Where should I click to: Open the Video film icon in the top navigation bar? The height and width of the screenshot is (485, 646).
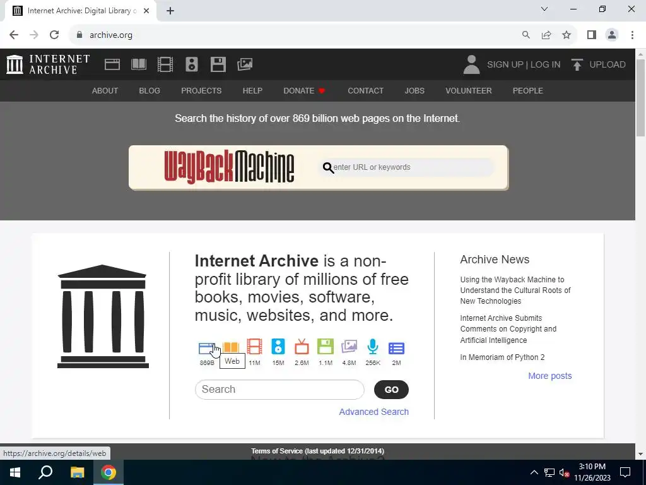tap(165, 64)
